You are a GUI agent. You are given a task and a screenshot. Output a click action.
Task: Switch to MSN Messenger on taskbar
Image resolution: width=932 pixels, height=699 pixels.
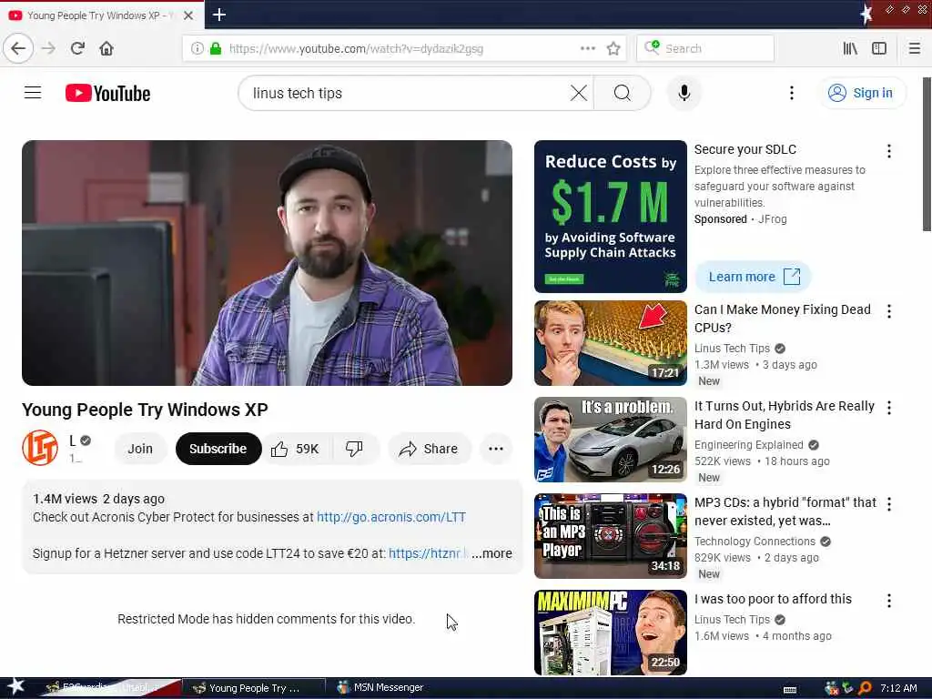click(380, 688)
